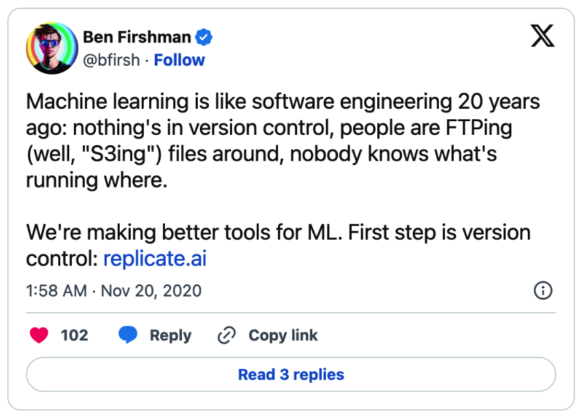Click the chain link icon

[227, 335]
